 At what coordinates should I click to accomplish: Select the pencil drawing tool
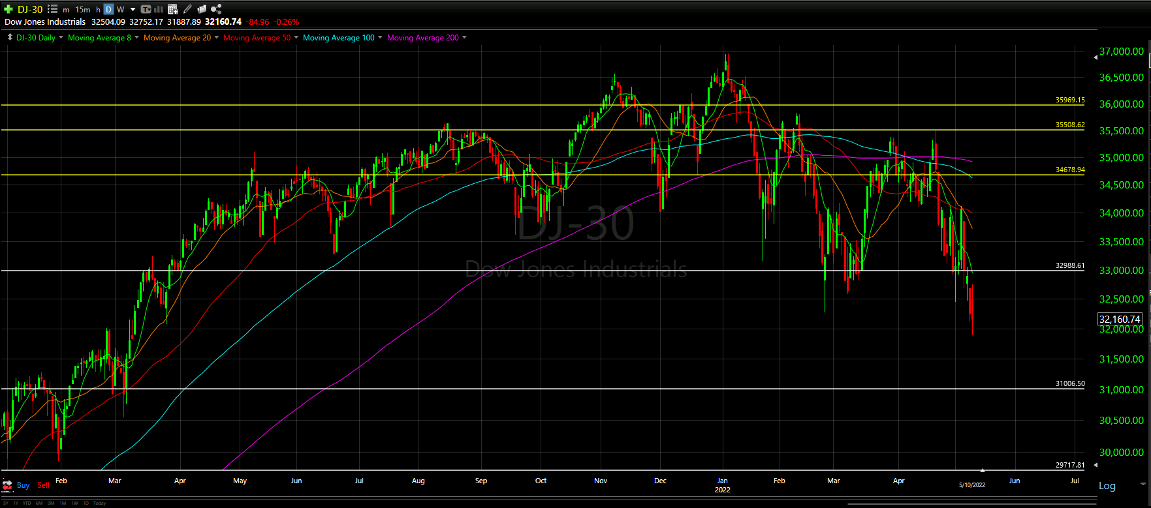pos(187,9)
